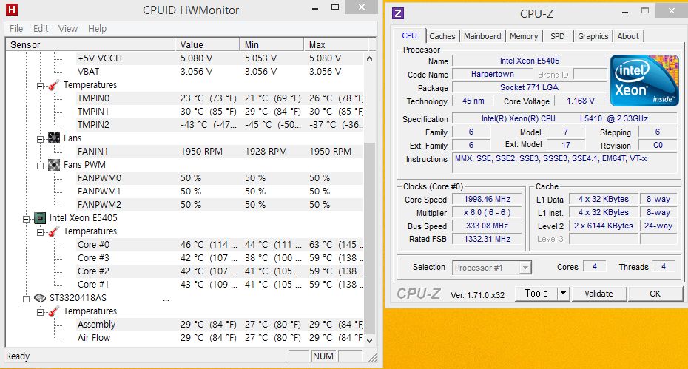
Task: Select the Core #0 temperature row
Action: point(220,244)
